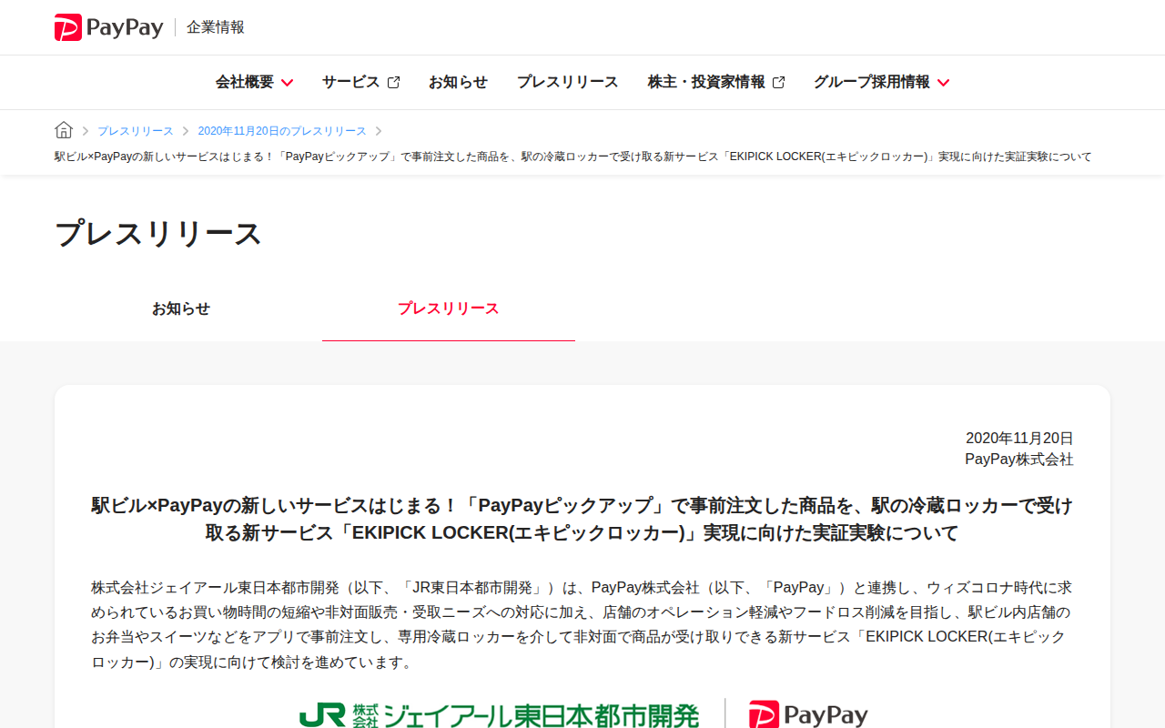This screenshot has width=1165, height=728.
Task: Follow the プレスリリース breadcrumb link
Action: coord(135,131)
